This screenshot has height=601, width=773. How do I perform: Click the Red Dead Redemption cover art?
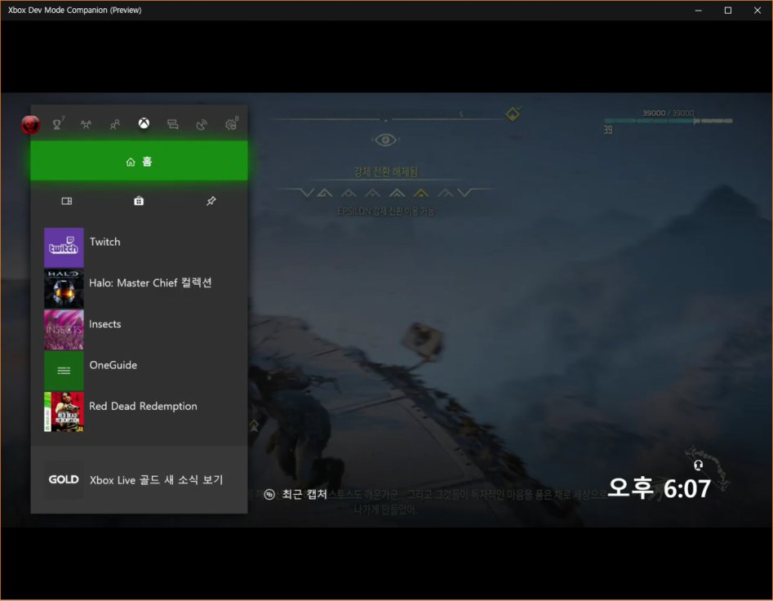(64, 412)
